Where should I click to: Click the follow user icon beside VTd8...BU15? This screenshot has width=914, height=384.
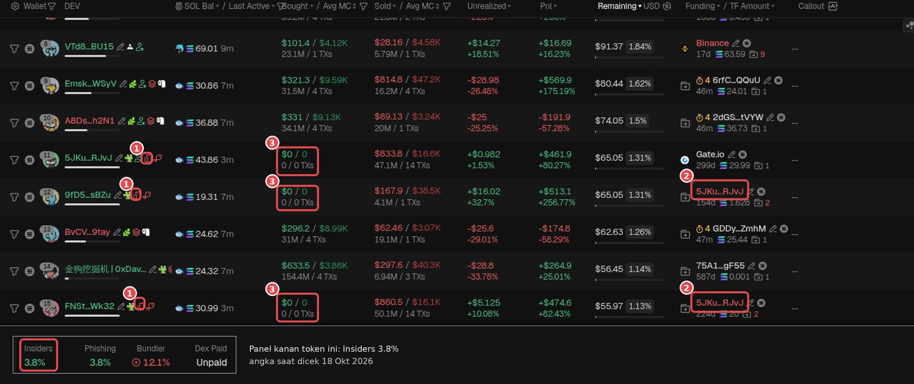pos(139,47)
